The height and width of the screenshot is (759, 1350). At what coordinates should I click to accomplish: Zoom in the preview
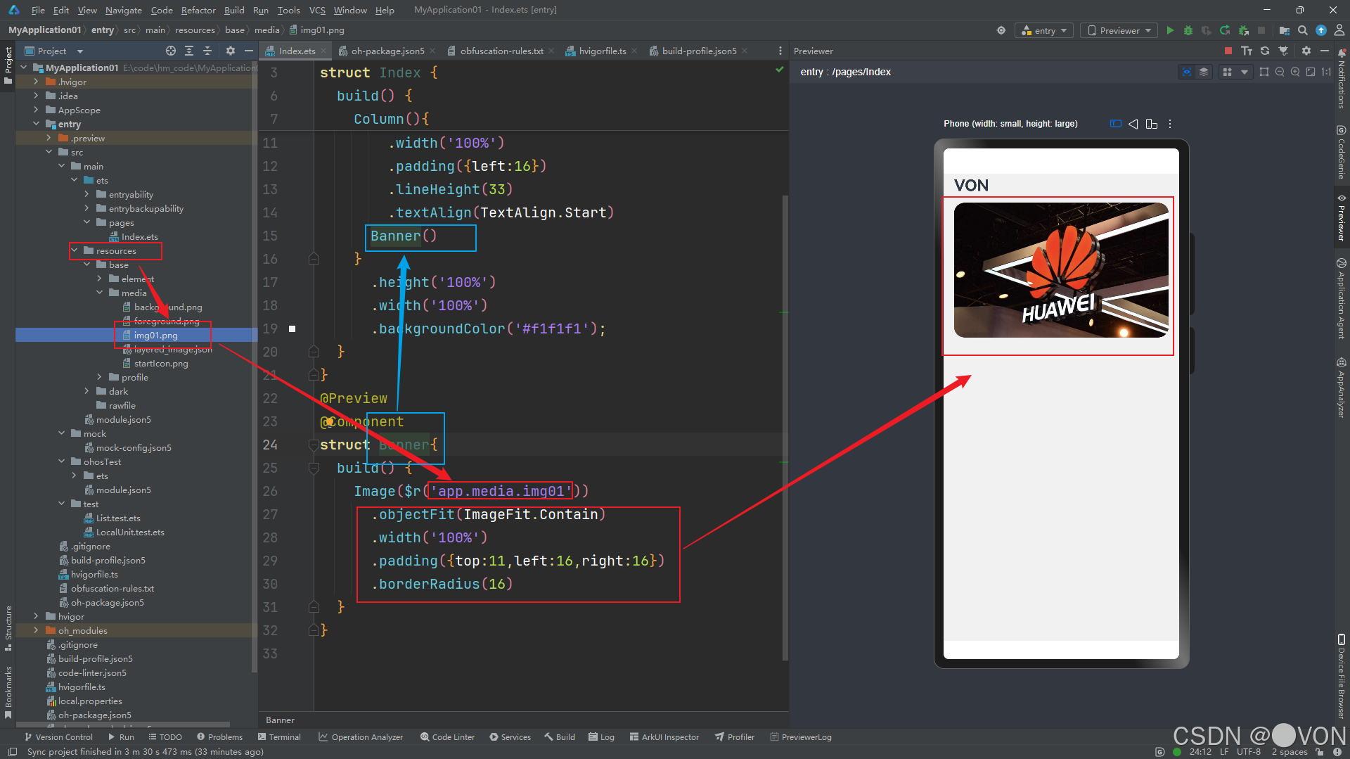[x=1295, y=72]
